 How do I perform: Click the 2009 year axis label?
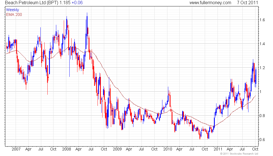click(x=117, y=149)
